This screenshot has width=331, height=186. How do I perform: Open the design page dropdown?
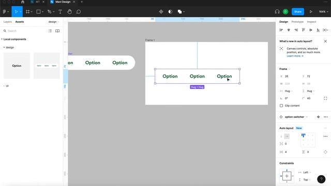(54, 22)
